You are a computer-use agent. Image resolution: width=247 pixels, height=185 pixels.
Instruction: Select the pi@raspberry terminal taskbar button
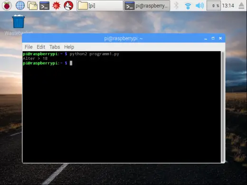(147, 6)
